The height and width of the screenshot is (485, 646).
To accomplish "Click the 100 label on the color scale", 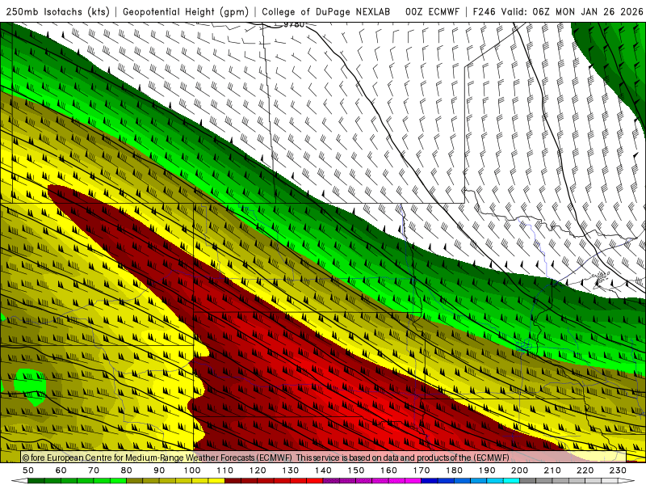I will pyautogui.click(x=192, y=470).
